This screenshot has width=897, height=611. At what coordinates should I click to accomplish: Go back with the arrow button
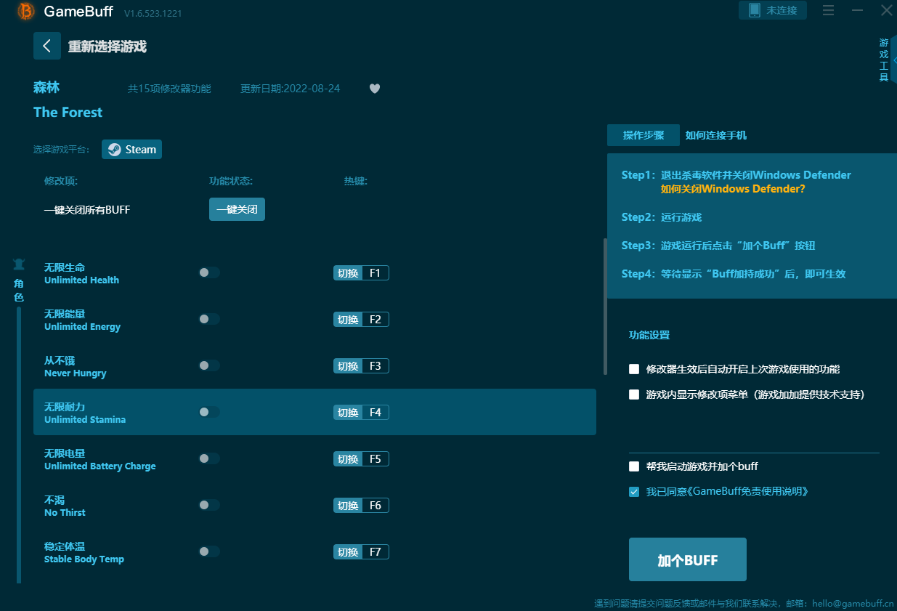pyautogui.click(x=47, y=46)
